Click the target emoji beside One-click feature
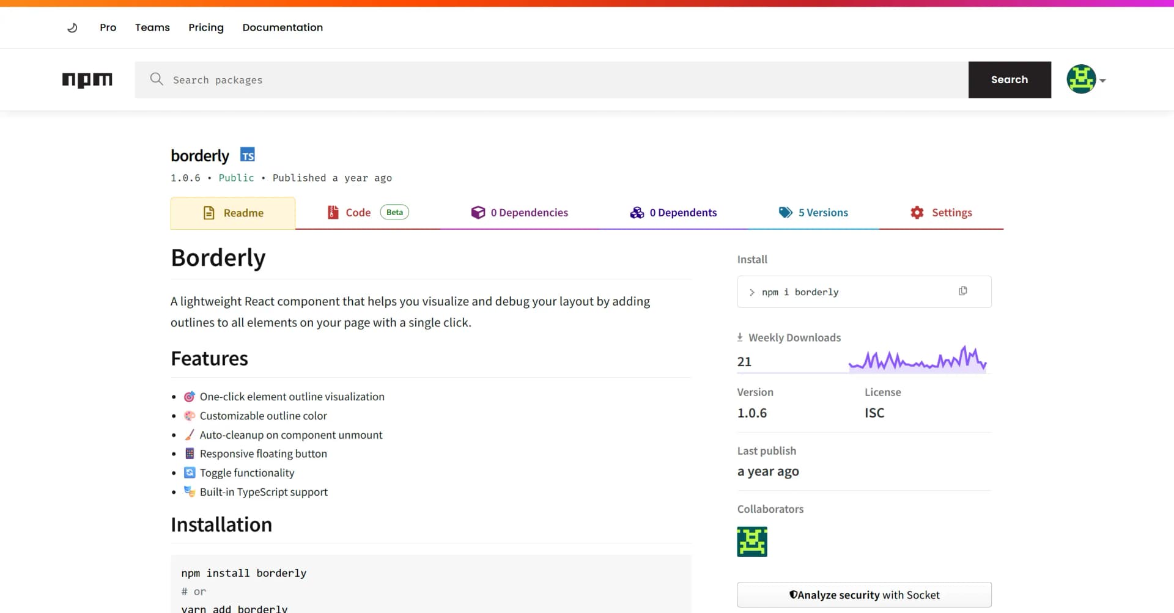This screenshot has height=613, width=1174. pos(190,397)
